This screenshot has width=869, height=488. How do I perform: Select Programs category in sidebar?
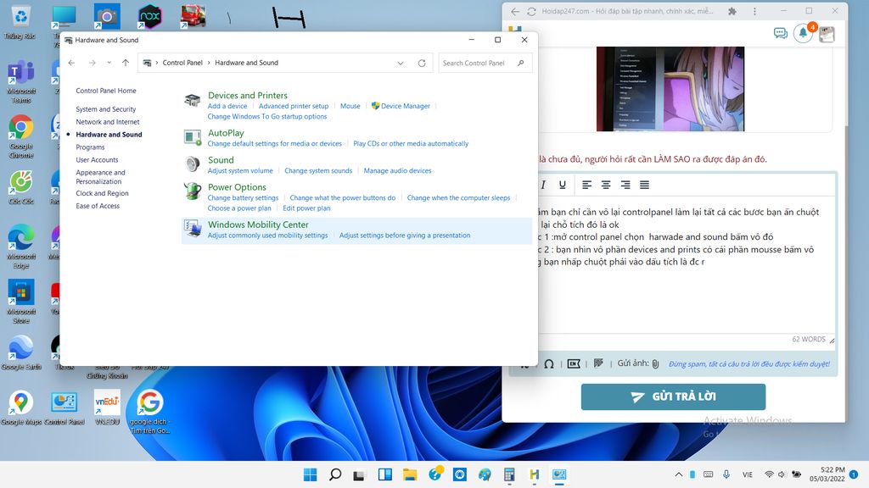(x=90, y=147)
